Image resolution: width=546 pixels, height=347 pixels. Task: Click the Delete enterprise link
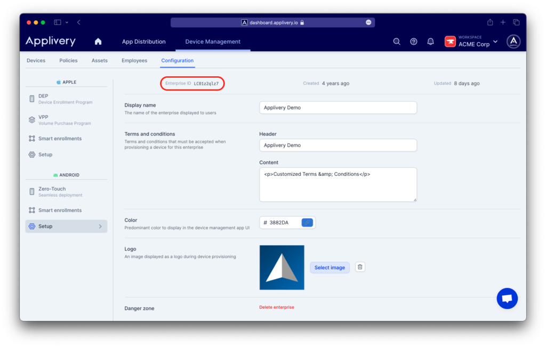277,307
